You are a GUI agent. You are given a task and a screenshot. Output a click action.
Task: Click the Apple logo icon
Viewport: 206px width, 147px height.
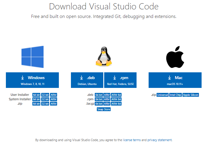coord(175,57)
